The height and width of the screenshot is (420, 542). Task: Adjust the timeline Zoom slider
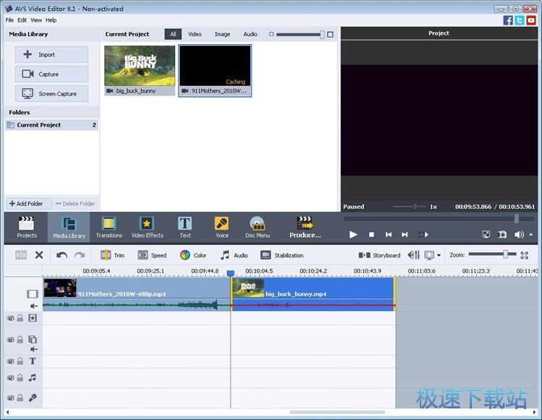(x=505, y=254)
